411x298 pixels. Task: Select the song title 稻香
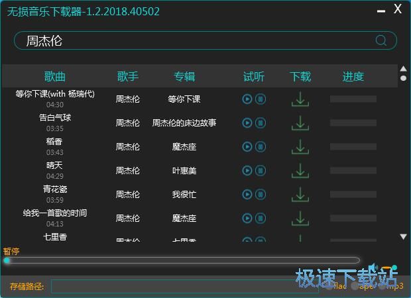(54, 142)
